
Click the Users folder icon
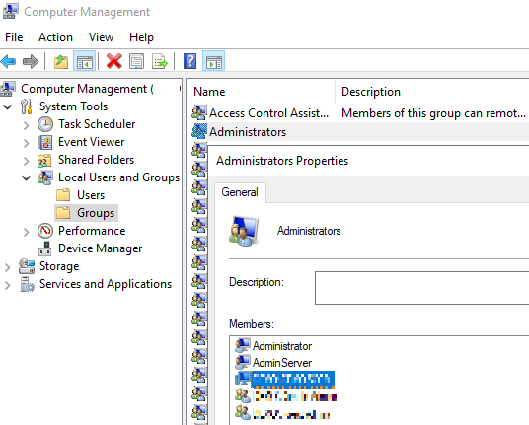63,195
